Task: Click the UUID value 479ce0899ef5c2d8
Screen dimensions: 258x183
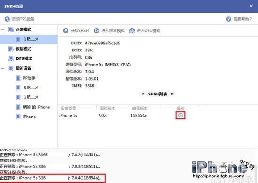Action: [102, 43]
